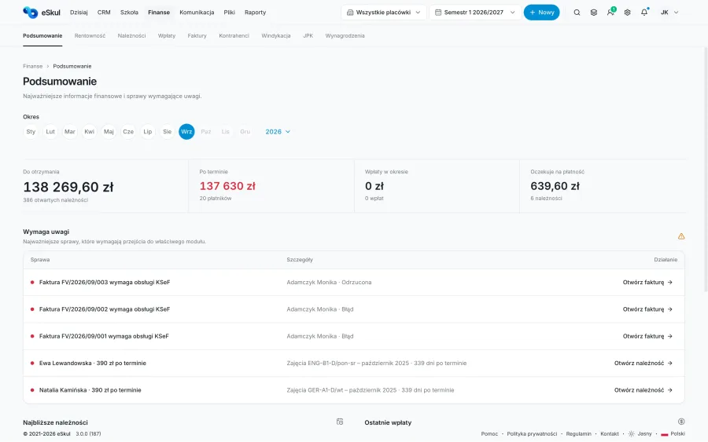
Task: Click the calendar icon beside Najbliższe należności
Action: click(340, 422)
